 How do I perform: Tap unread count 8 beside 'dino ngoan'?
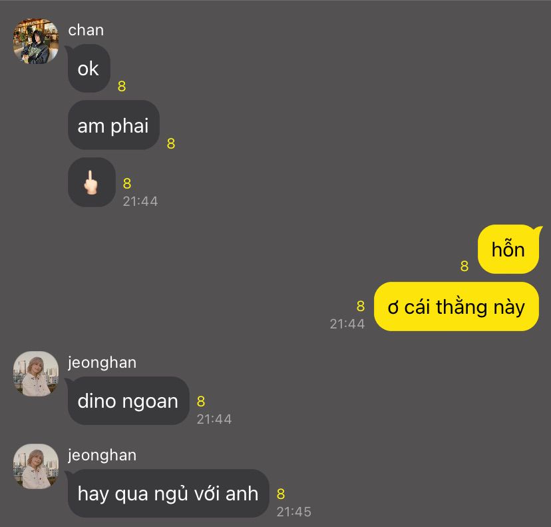[201, 401]
